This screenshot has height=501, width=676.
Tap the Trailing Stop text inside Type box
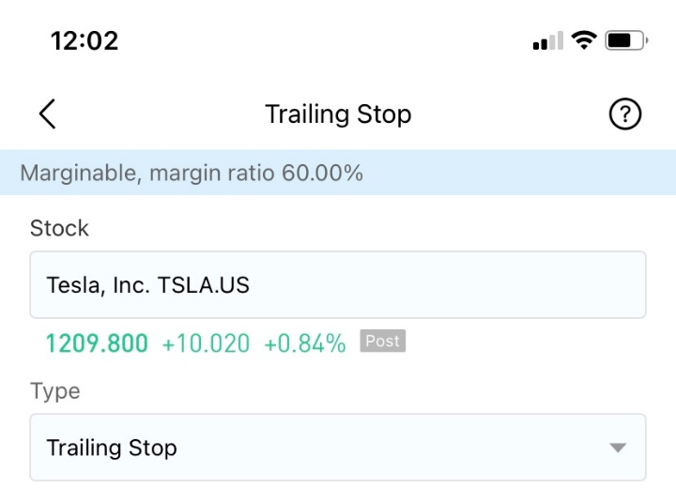click(x=112, y=448)
